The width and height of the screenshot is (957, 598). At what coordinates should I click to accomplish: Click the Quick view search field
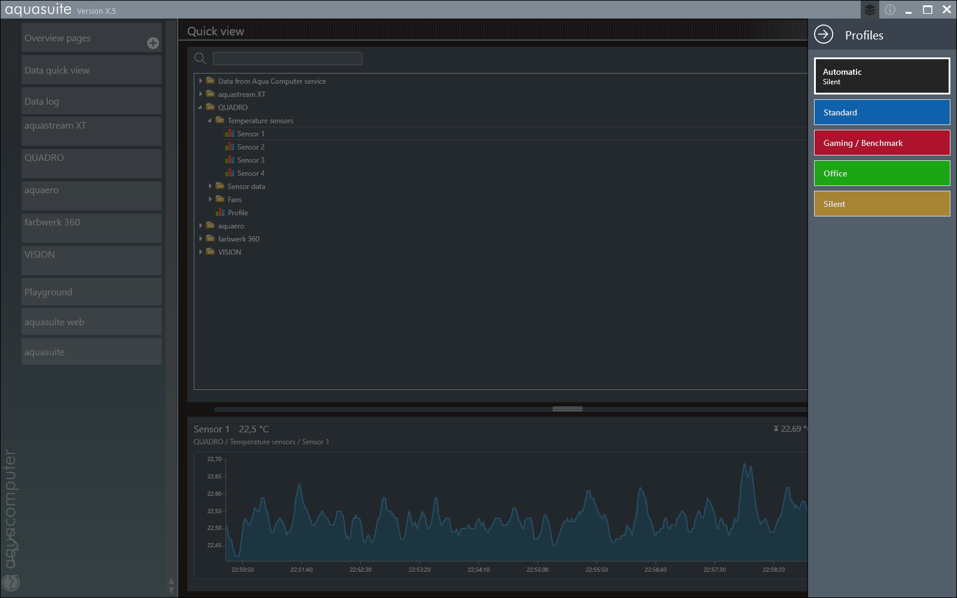click(x=288, y=58)
